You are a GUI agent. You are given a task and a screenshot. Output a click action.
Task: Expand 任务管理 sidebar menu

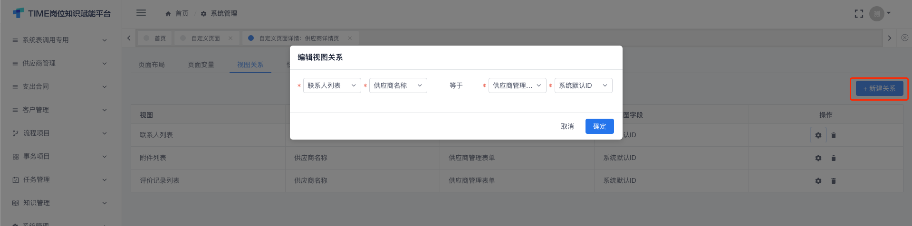pos(61,179)
